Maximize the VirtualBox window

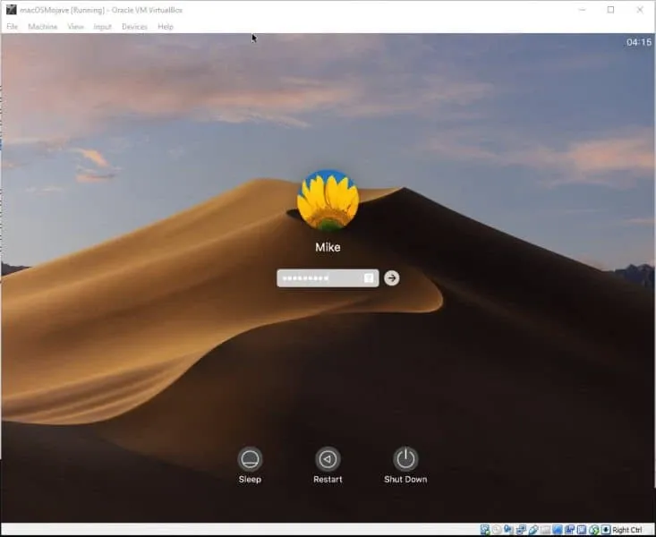pyautogui.click(x=611, y=10)
